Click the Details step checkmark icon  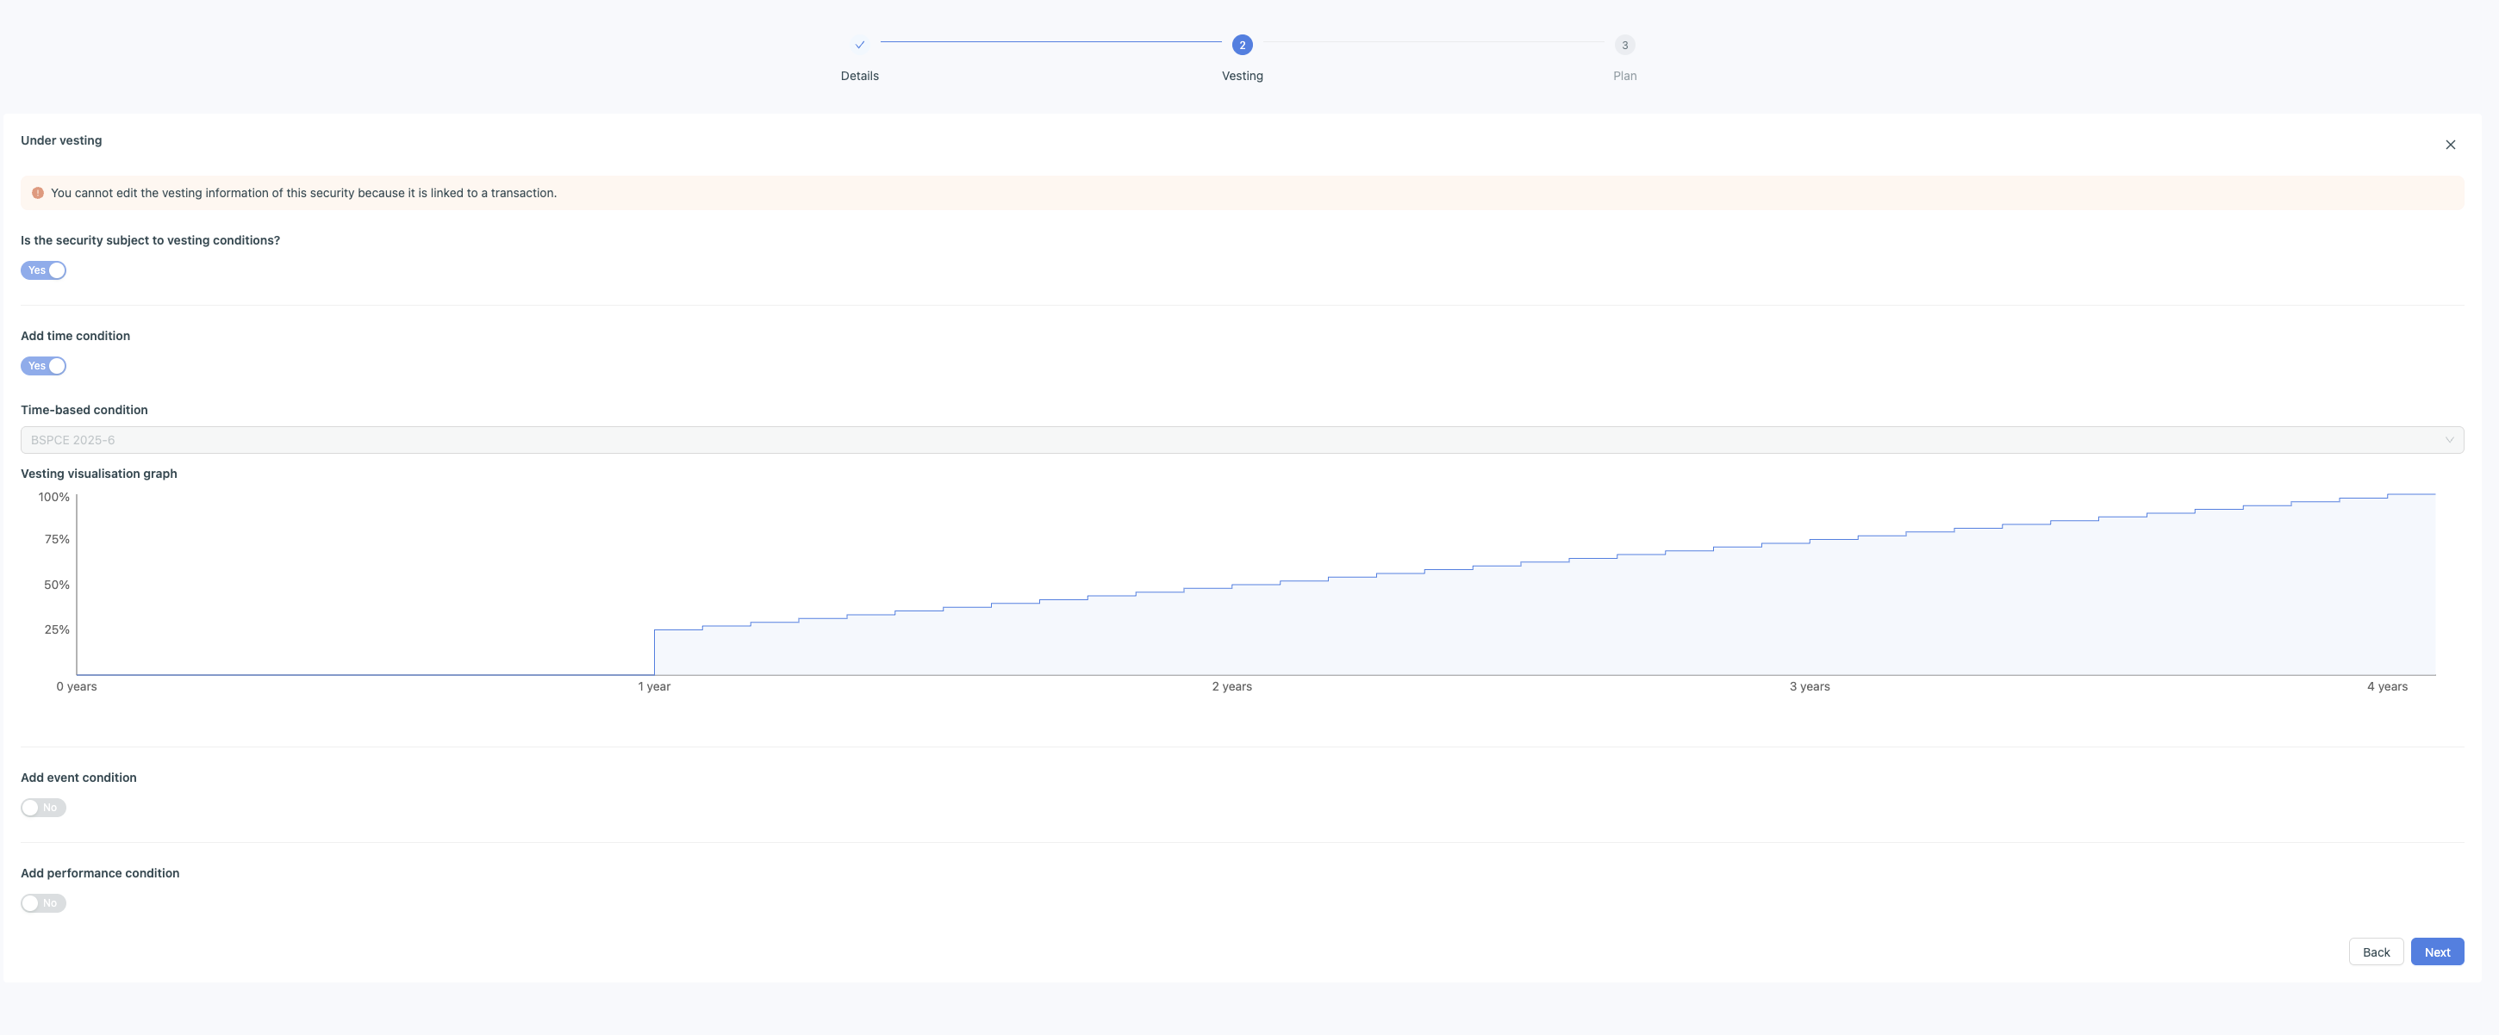tap(859, 45)
